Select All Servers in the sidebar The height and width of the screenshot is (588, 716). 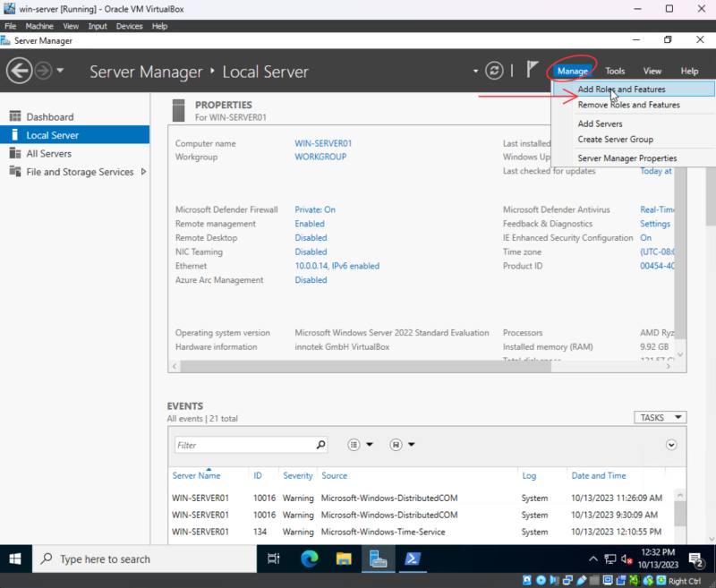[x=45, y=153]
